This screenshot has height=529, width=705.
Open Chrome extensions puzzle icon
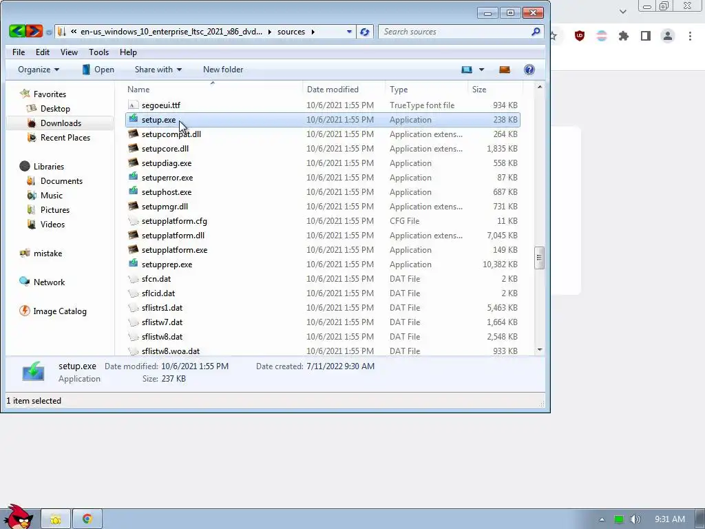point(624,36)
